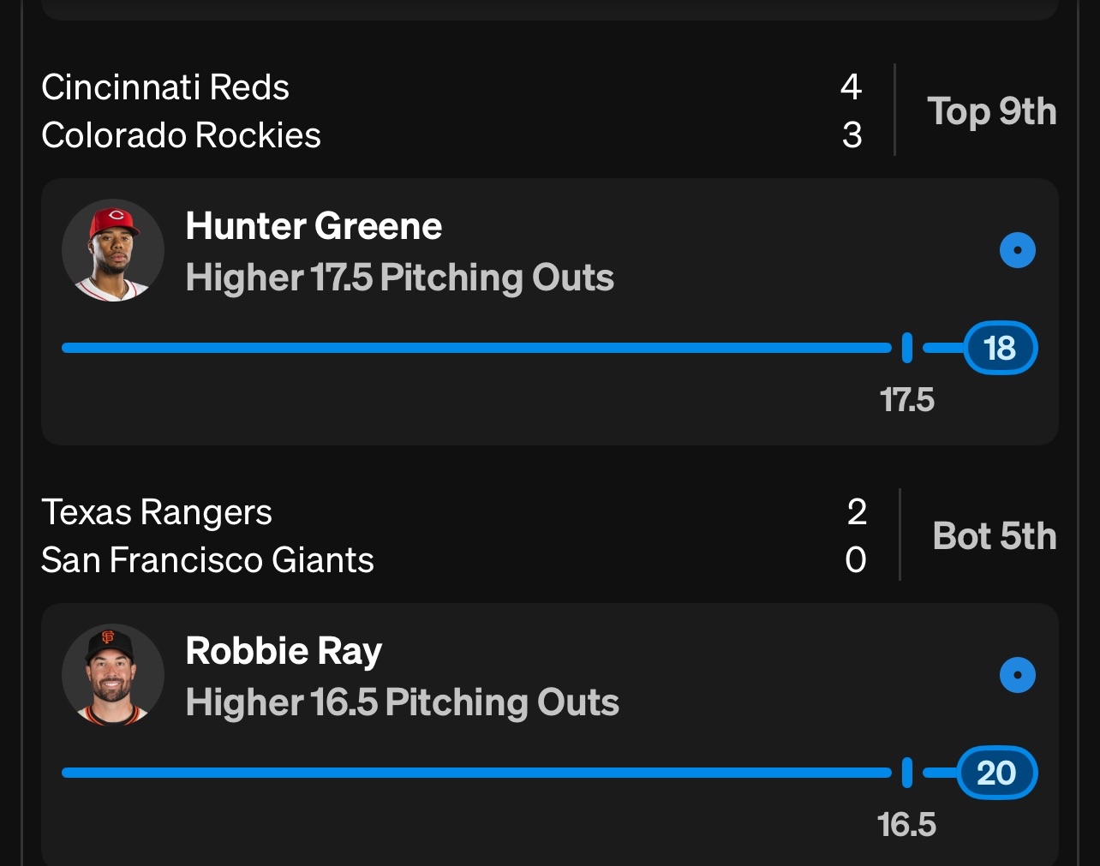Tap the Top 9th inning status

click(x=991, y=112)
